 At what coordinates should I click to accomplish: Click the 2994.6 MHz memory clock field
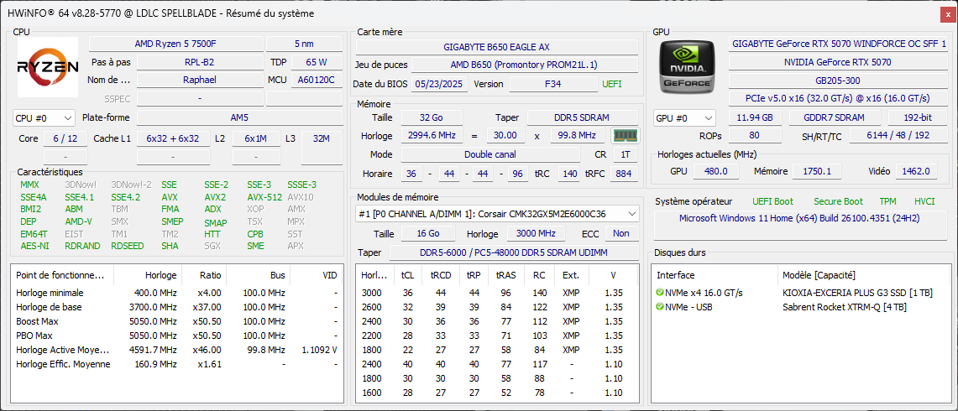tap(432, 136)
